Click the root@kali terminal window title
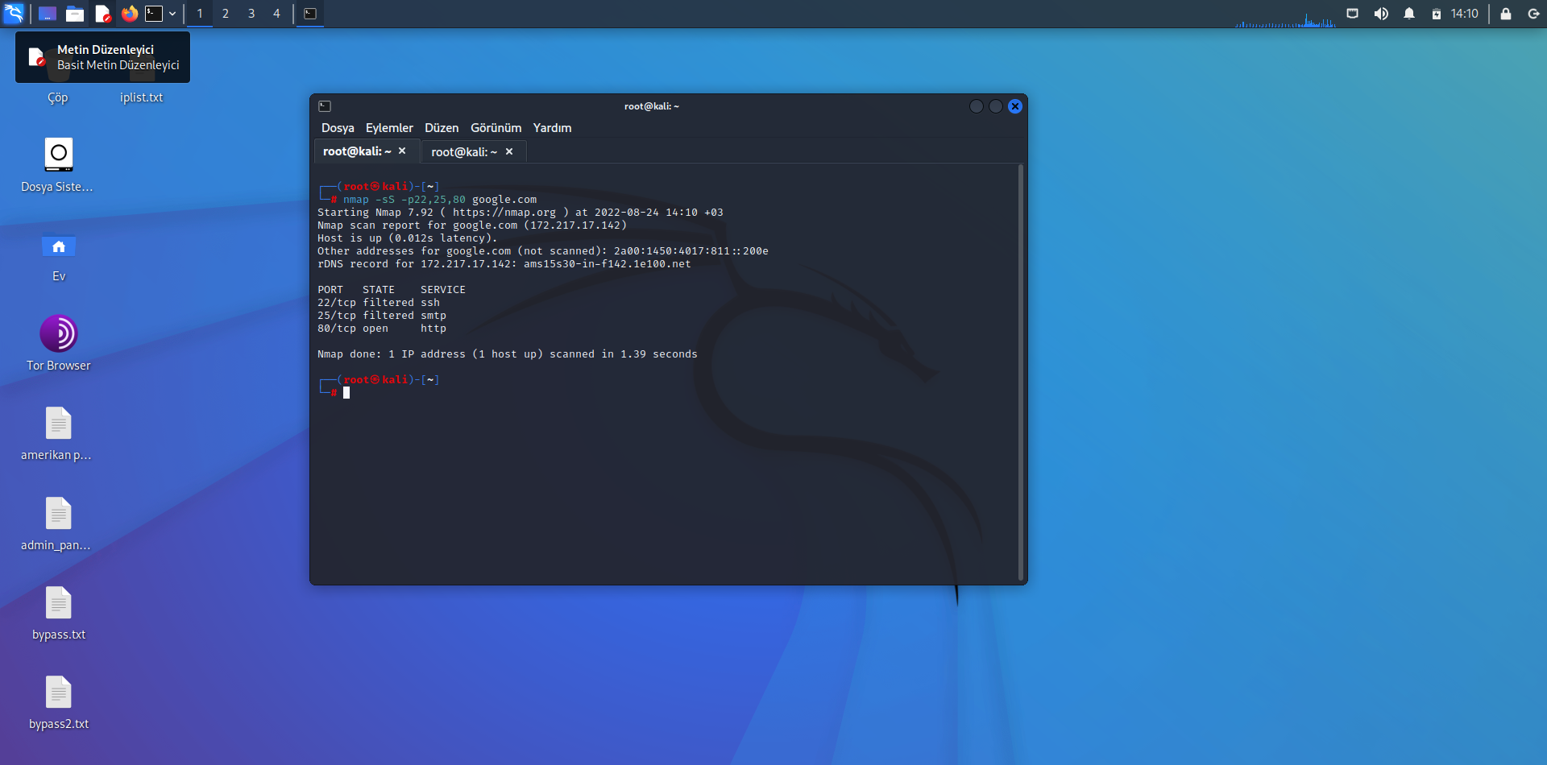This screenshot has height=765, width=1547. pos(652,106)
